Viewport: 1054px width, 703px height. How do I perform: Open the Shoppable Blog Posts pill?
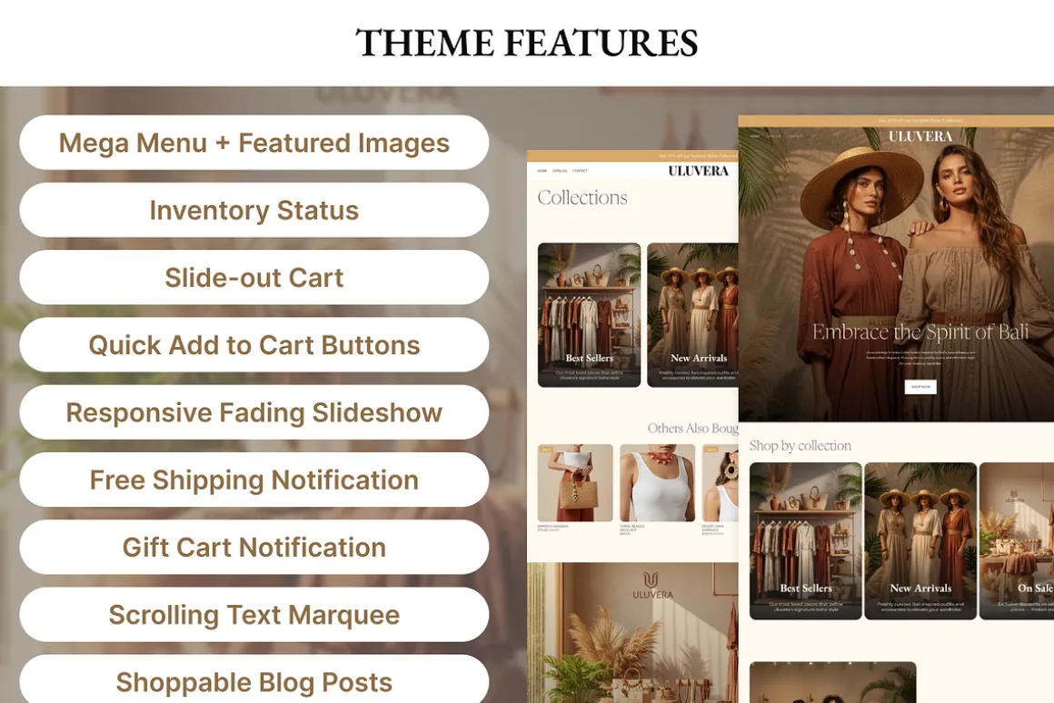(x=254, y=679)
